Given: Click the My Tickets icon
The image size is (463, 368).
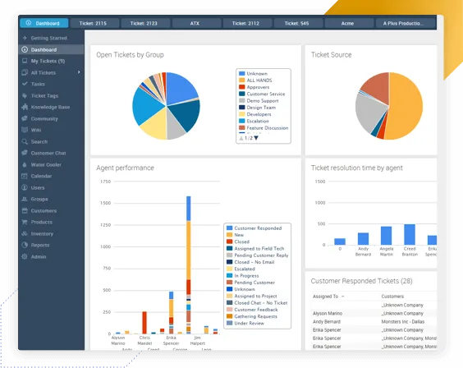Looking at the screenshot, I should [25, 61].
